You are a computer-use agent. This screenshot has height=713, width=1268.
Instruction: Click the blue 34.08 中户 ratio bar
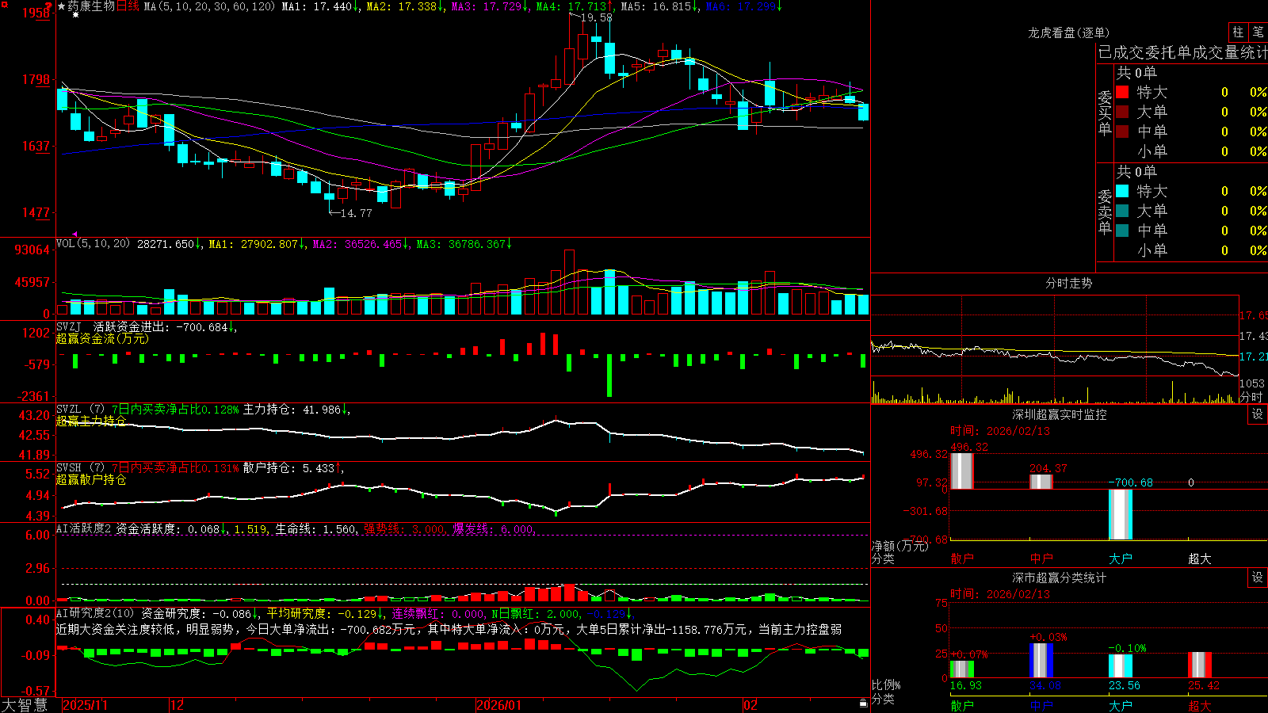coord(1041,660)
